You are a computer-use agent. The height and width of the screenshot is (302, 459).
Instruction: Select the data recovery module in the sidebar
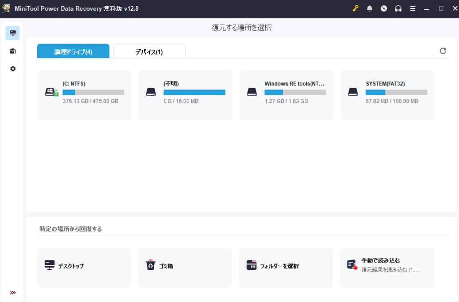click(x=12, y=33)
